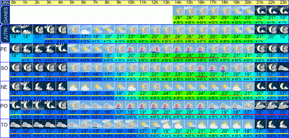Select the JUTRI day tab
The width and height of the screenshot is (289, 138).
[x=5, y=34]
